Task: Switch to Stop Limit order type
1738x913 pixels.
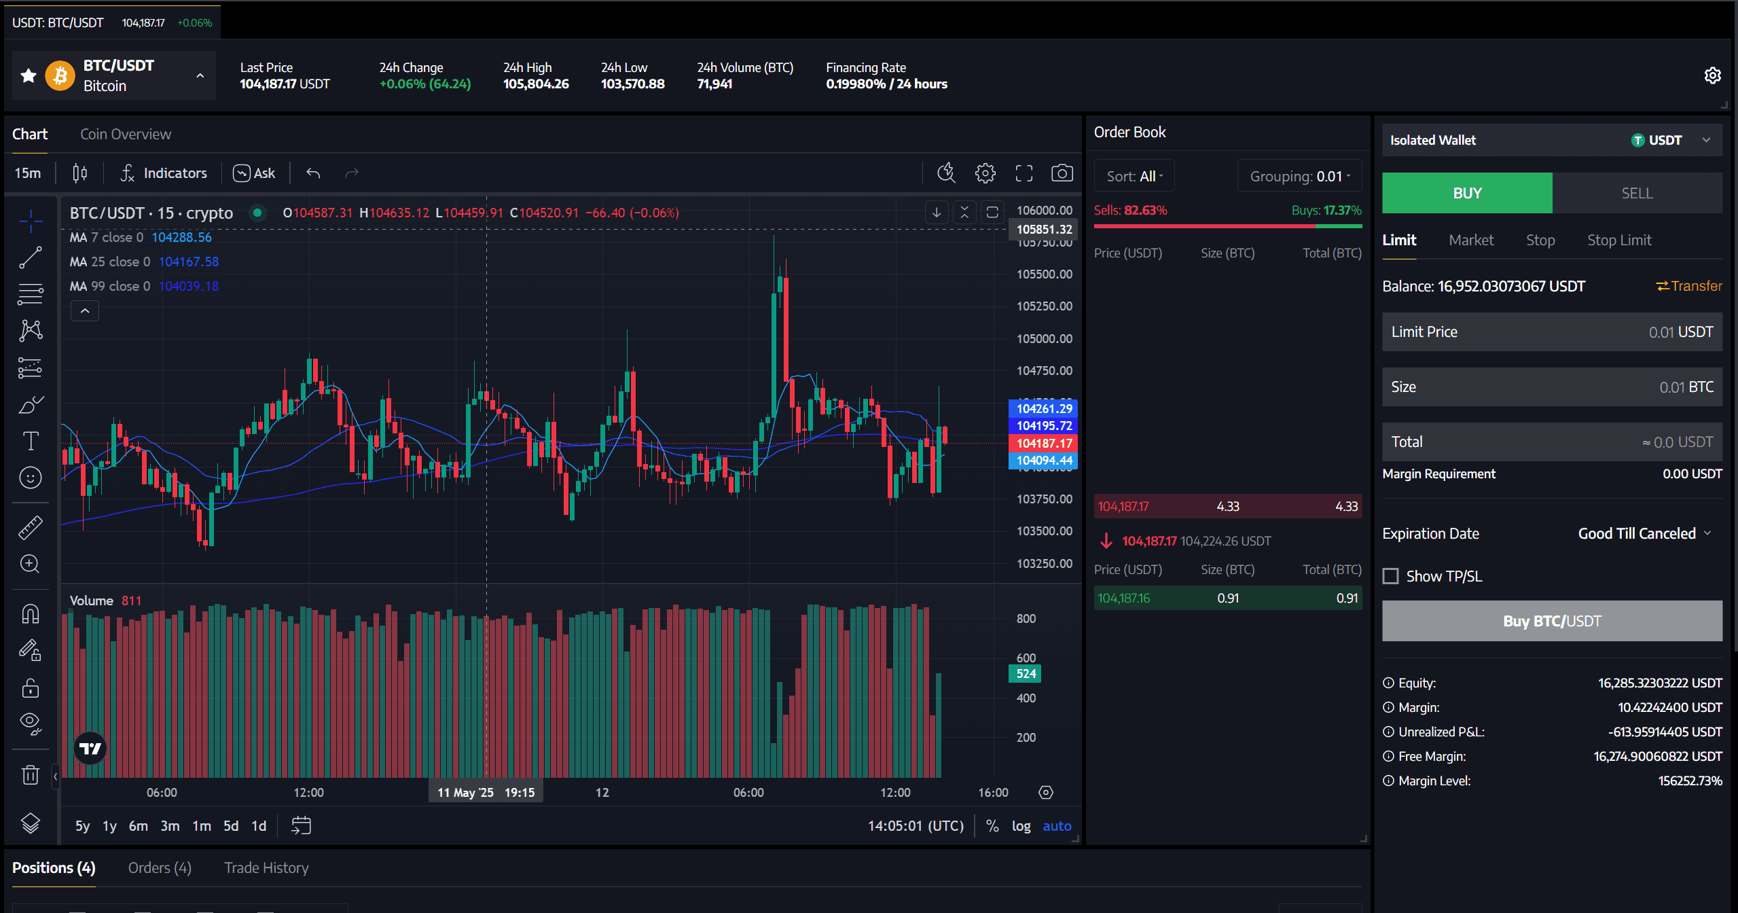Action: point(1619,240)
